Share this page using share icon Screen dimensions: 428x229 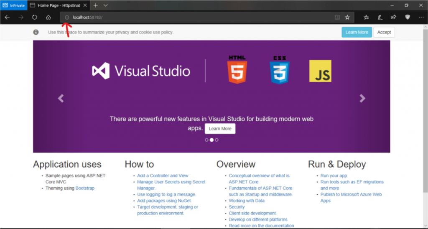click(x=393, y=17)
